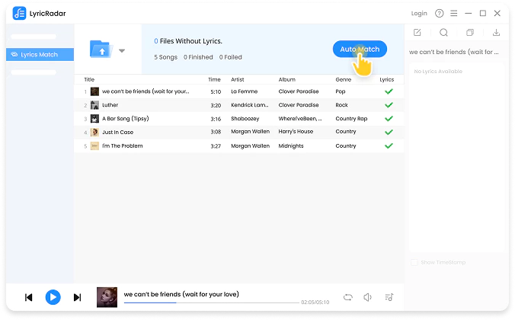Click the lyrics panel song title text
The height and width of the screenshot is (320, 515).
tap(453, 52)
